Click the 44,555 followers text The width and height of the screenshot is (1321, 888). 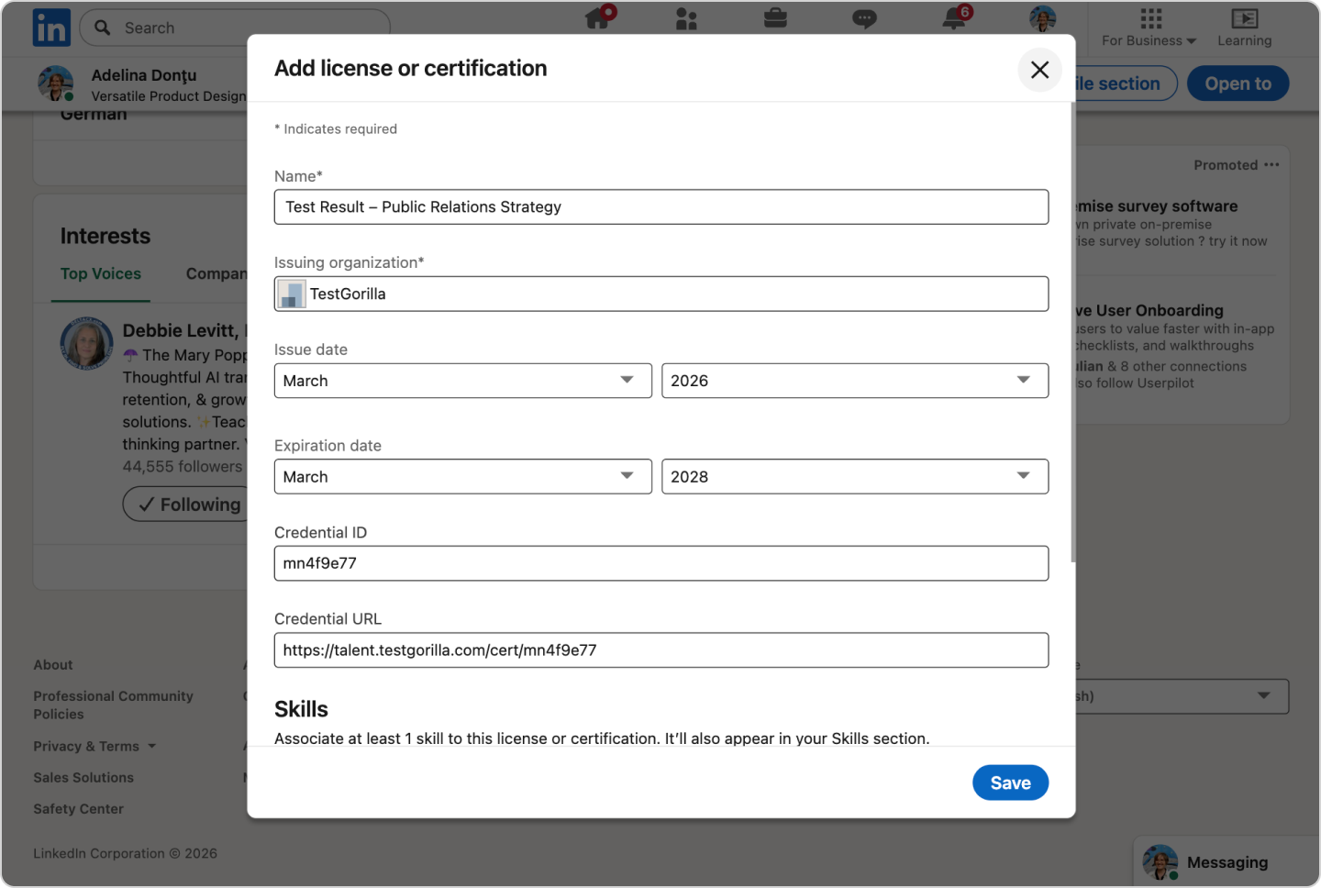(x=183, y=467)
